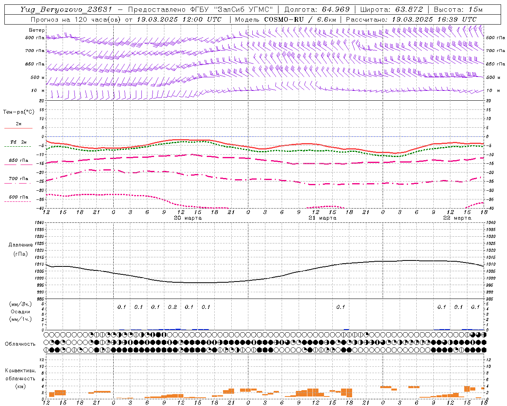
Task: Click the Тем-ра(°C) panel label
Action: click(x=19, y=112)
